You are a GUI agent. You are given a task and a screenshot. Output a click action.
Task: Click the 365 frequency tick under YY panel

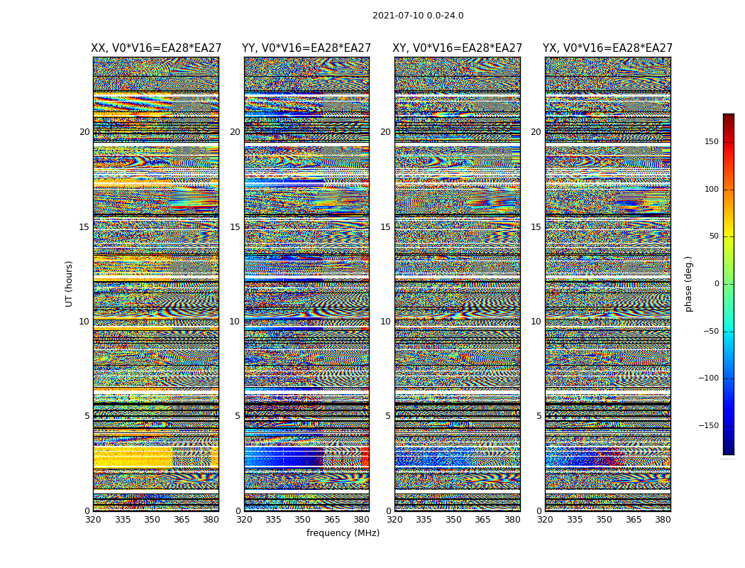click(x=332, y=520)
